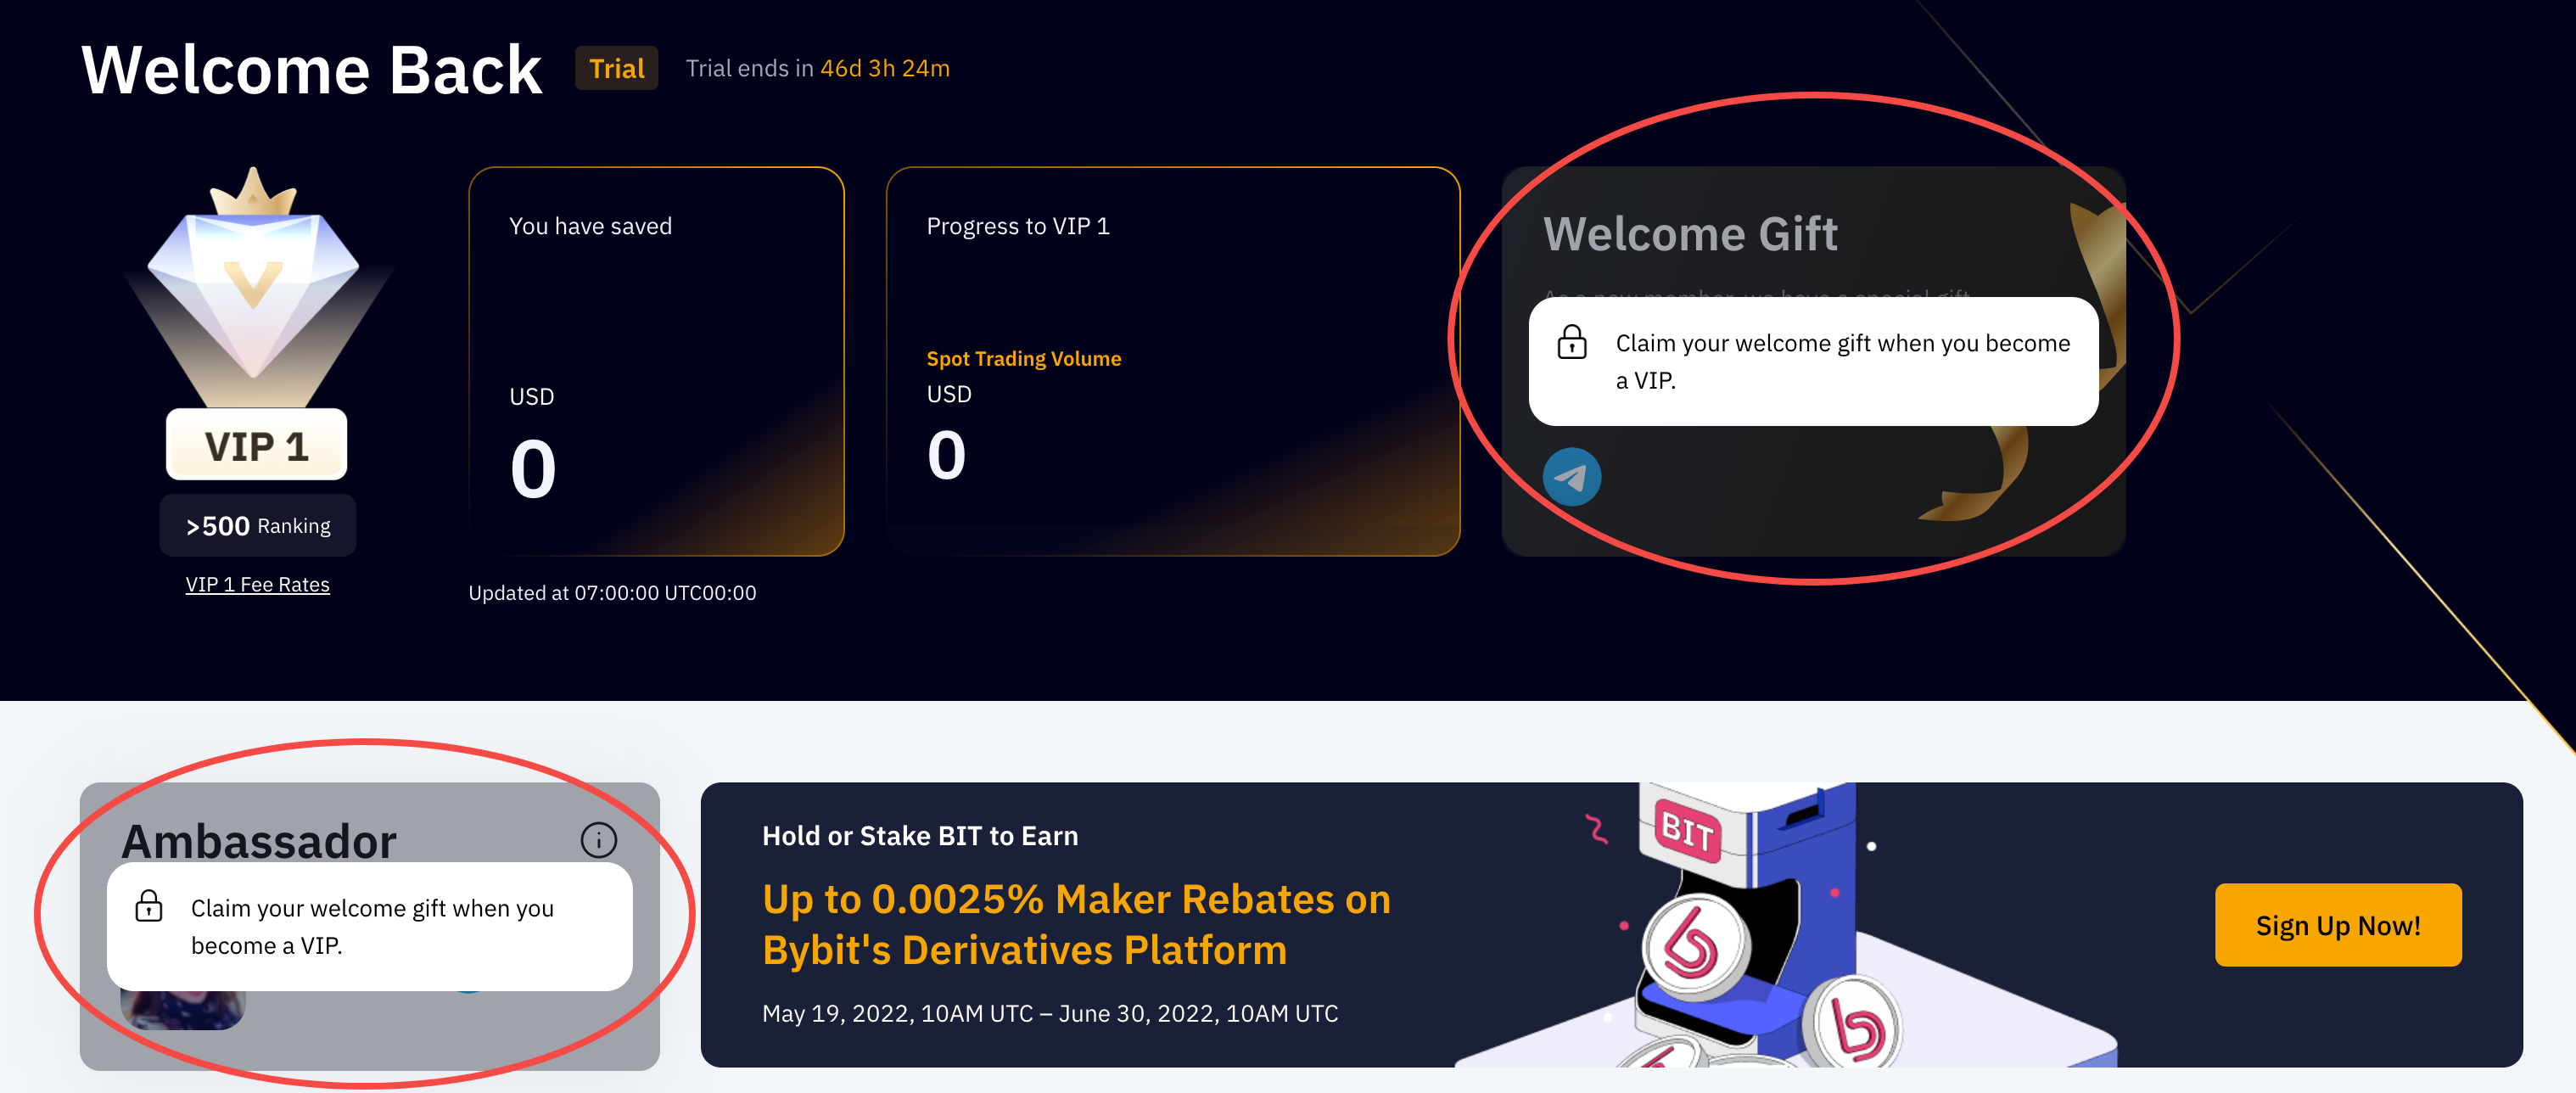Click the Spot Trading Volume label
This screenshot has width=2576, height=1093.
click(x=1023, y=359)
